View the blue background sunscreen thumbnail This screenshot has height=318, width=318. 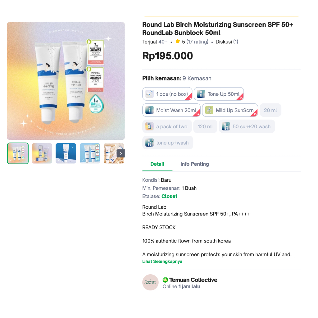point(66,153)
